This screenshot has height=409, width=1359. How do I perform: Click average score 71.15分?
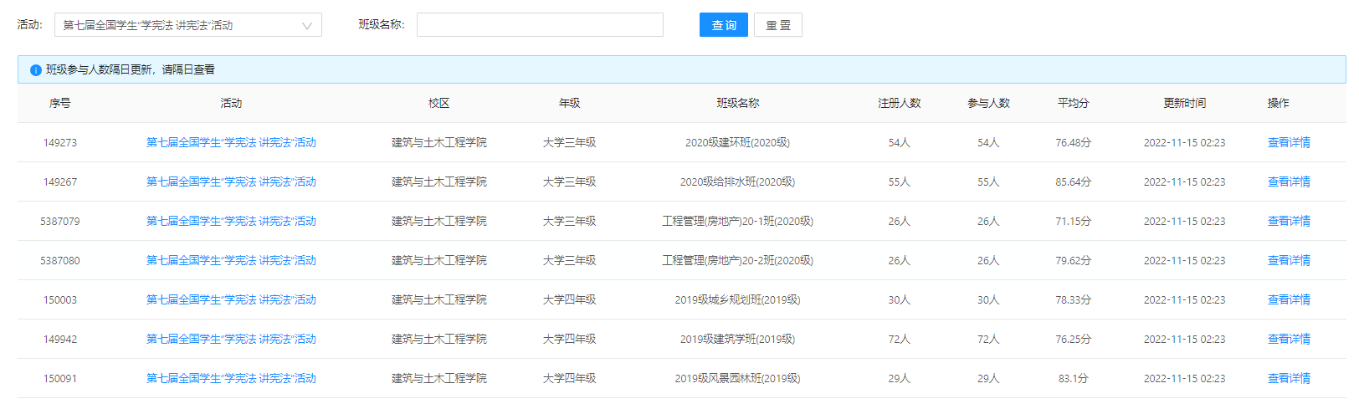coord(1074,221)
